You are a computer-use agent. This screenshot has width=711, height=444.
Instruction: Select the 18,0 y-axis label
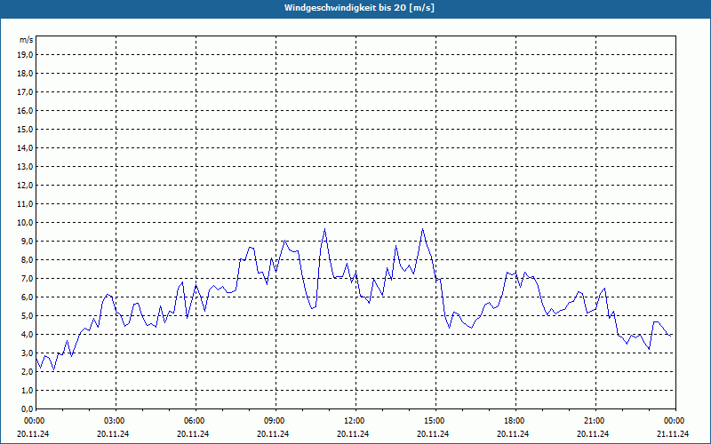tap(26, 74)
